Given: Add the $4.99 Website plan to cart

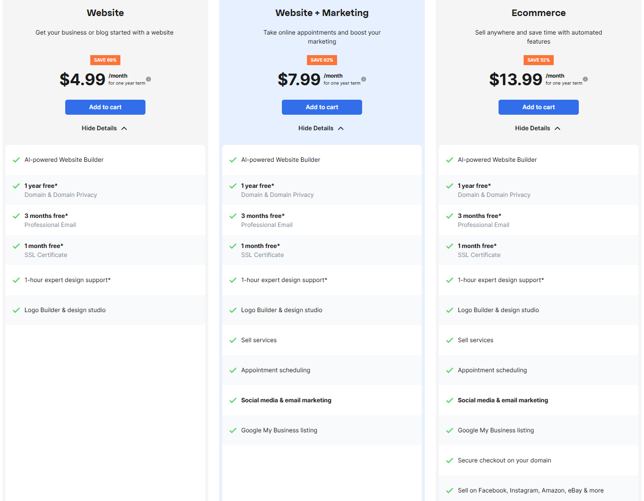Looking at the screenshot, I should pos(105,107).
